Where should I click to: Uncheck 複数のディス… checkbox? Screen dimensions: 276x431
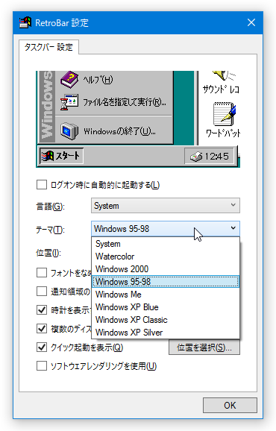pos(42,328)
